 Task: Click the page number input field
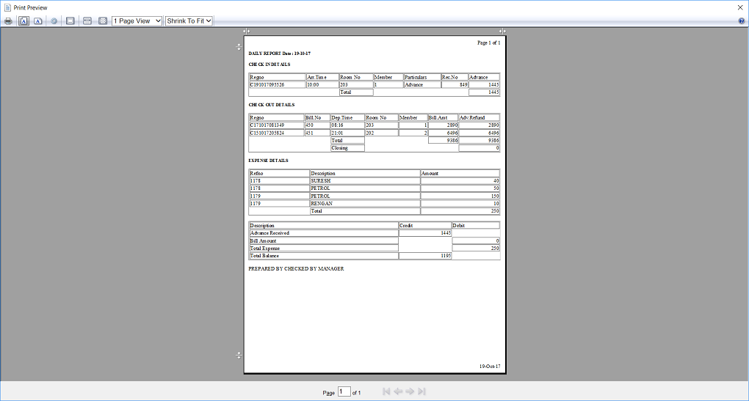pos(344,392)
